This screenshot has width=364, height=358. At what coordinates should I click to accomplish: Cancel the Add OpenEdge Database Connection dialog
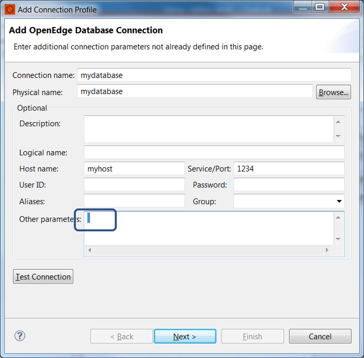pyautogui.click(x=320, y=336)
